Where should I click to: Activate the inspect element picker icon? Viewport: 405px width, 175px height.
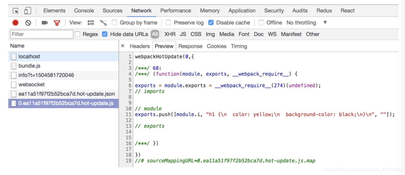click(16, 11)
